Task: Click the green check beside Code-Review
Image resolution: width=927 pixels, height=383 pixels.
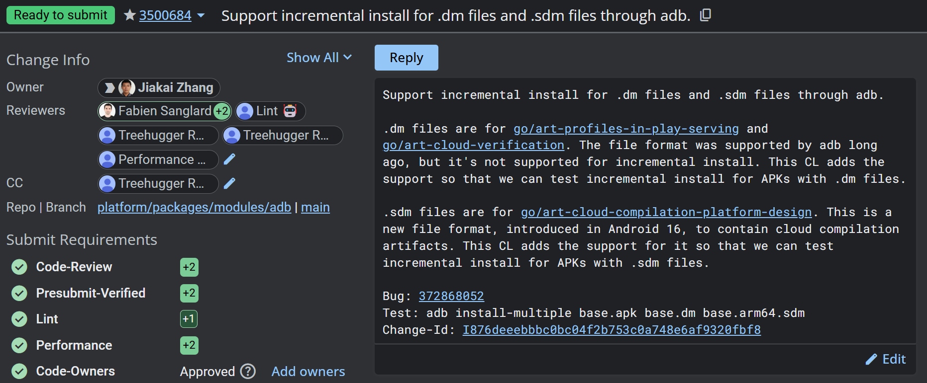Action: 19,267
